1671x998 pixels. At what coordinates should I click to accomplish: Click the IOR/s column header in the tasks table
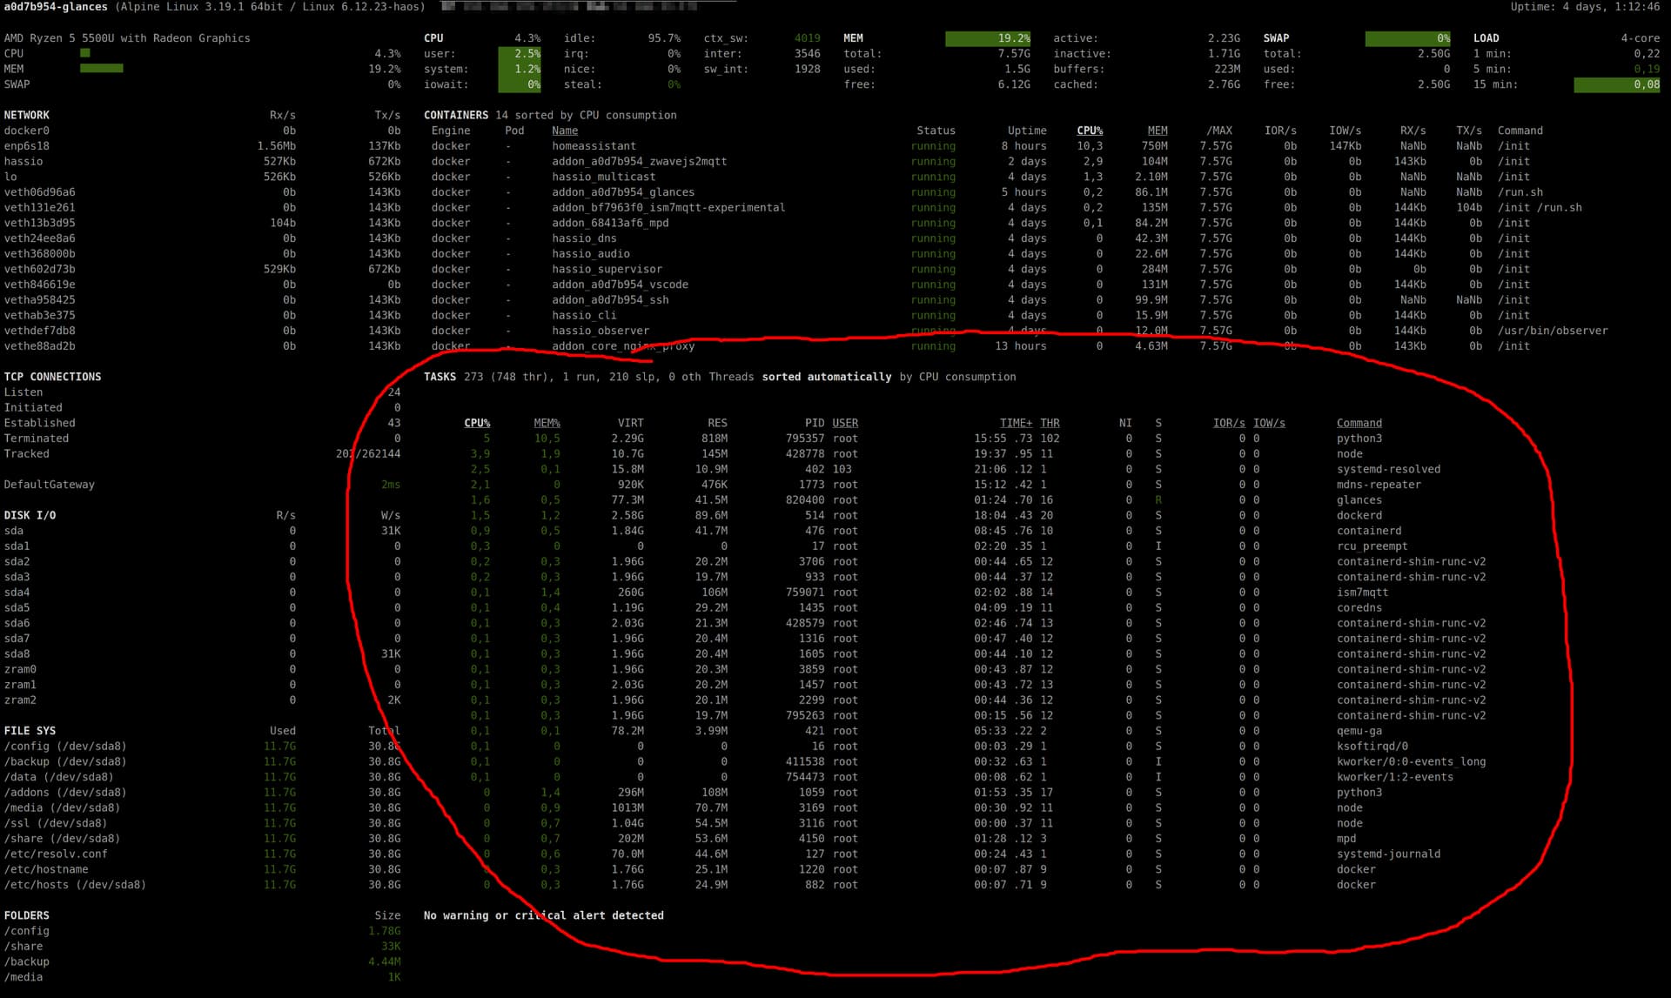pyautogui.click(x=1228, y=423)
